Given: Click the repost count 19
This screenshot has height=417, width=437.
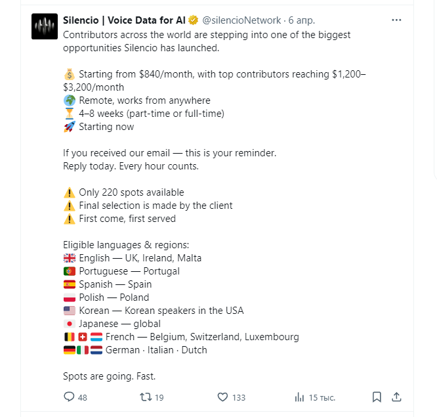Looking at the screenshot, I should pyautogui.click(x=159, y=397).
